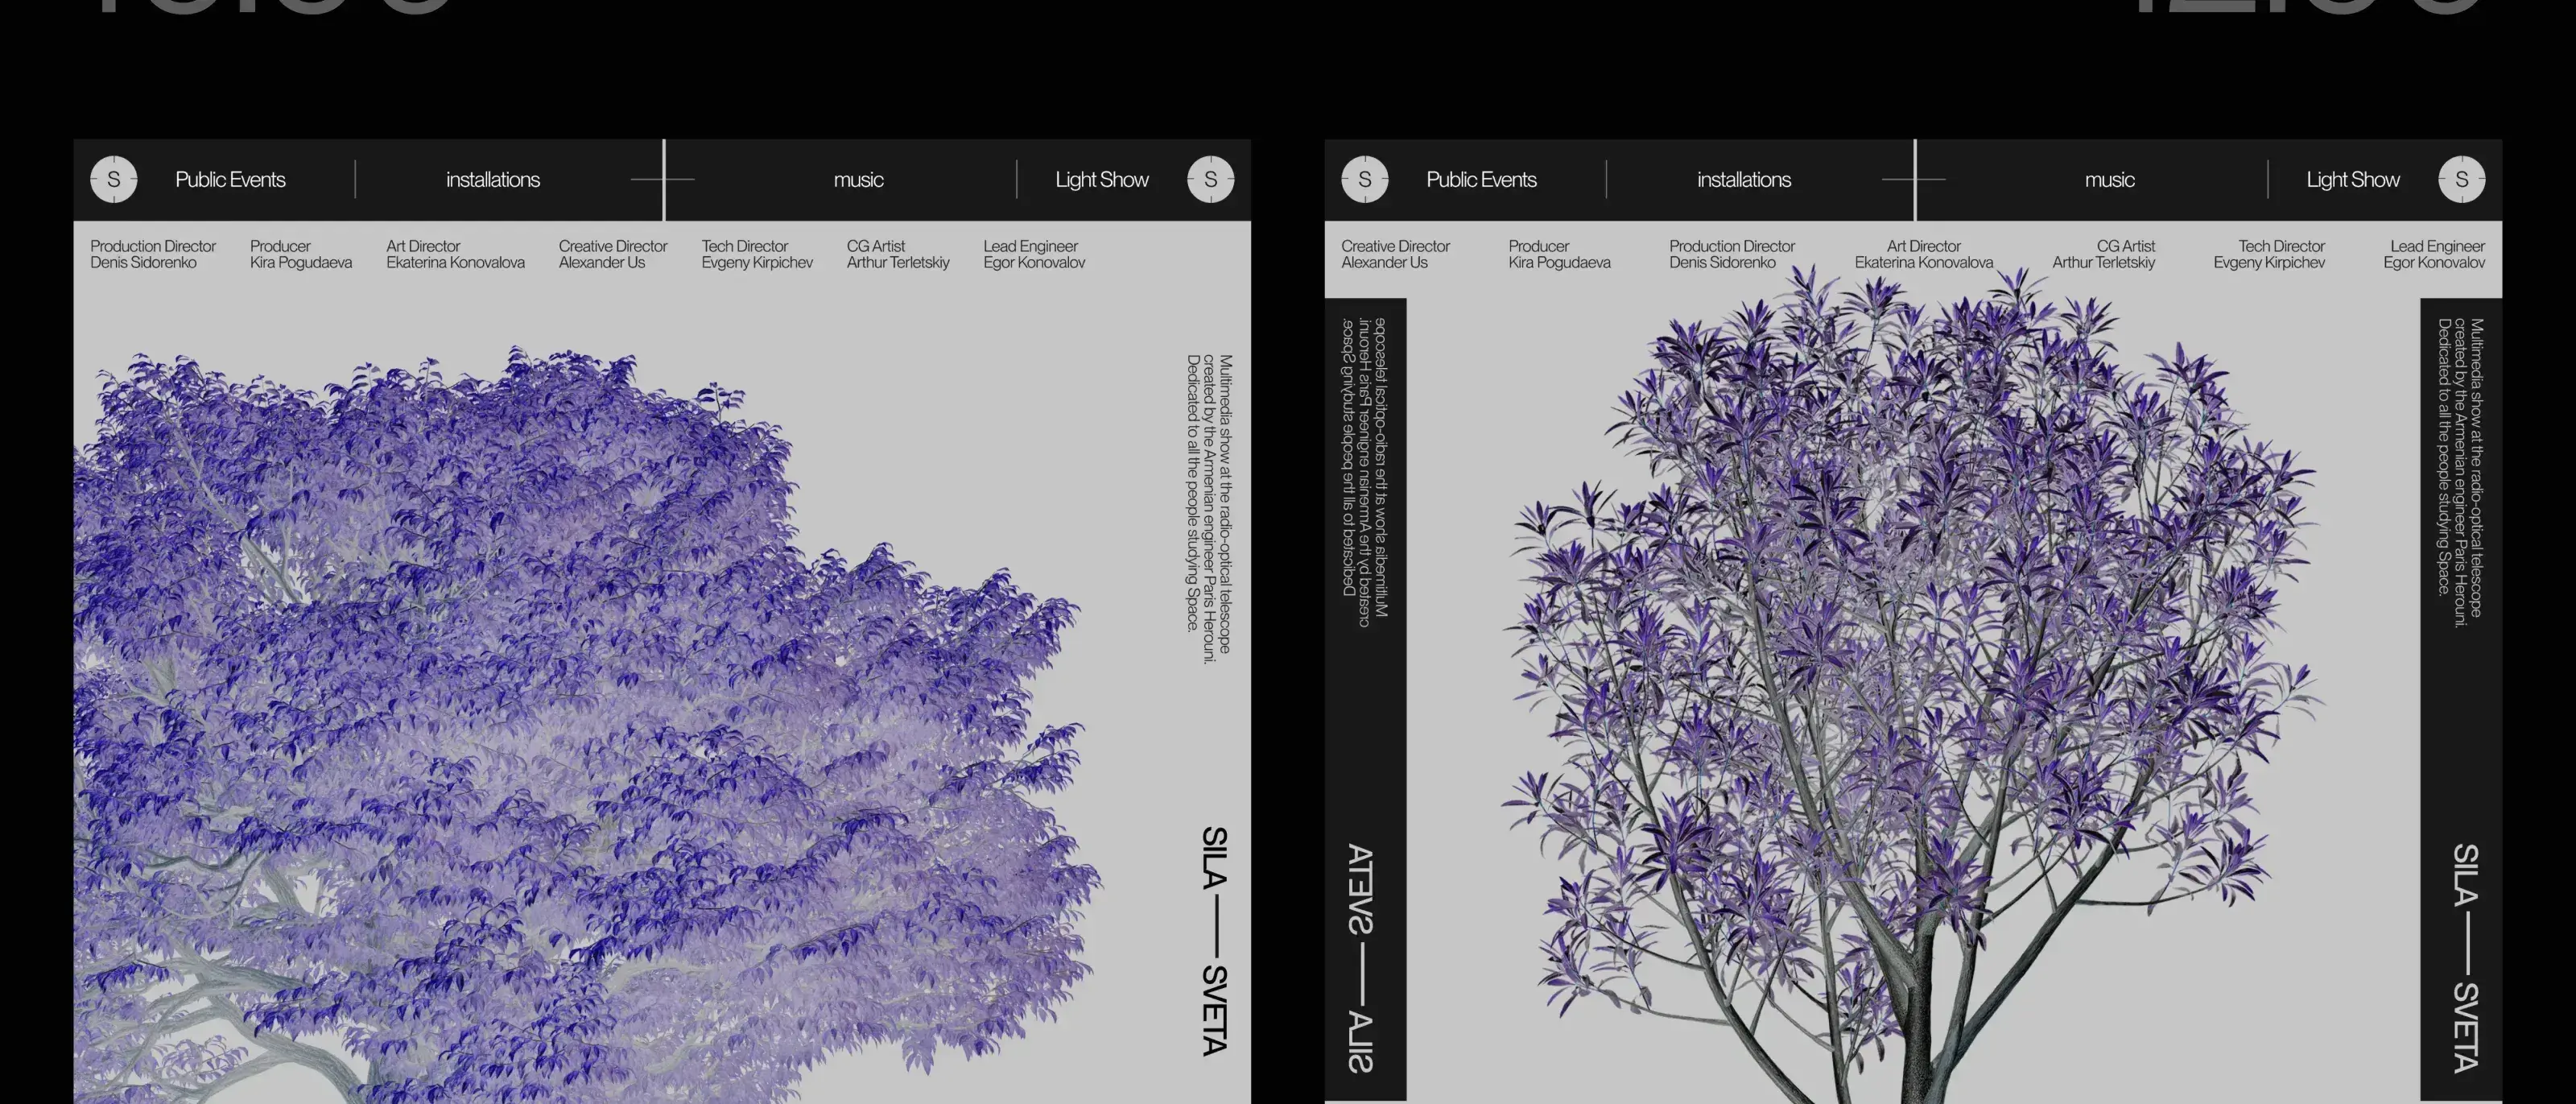Image resolution: width=2576 pixels, height=1104 pixels.
Task: Click right S logo in left poster
Action: pyautogui.click(x=1211, y=180)
